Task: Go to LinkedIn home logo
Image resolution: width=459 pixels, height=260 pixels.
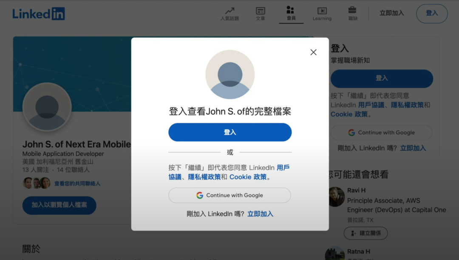Action: [x=38, y=14]
